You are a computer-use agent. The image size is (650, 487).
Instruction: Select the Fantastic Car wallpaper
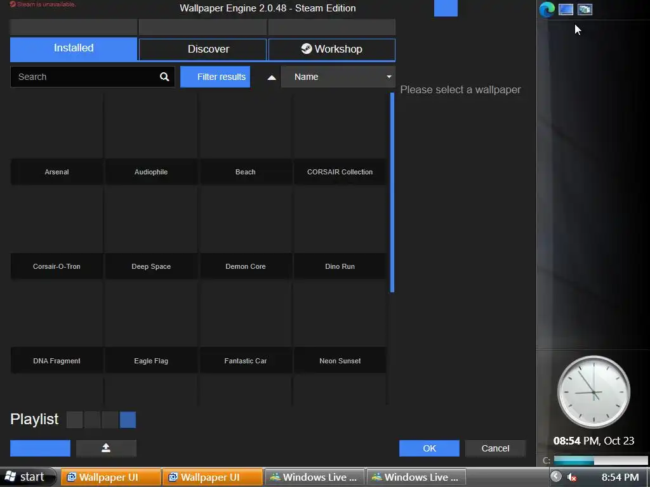tap(246, 328)
